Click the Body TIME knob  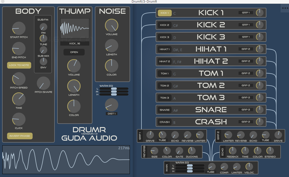click(19, 99)
